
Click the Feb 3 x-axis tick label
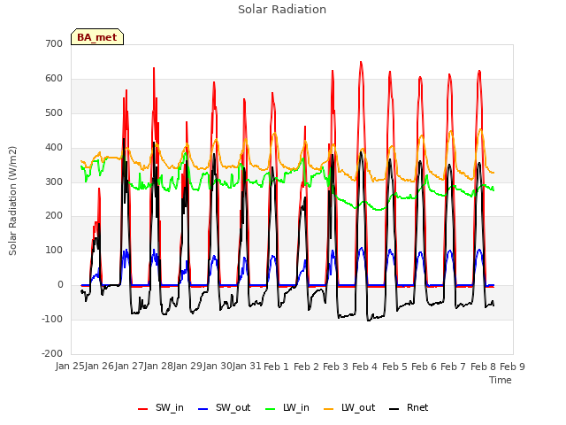(x=335, y=367)
